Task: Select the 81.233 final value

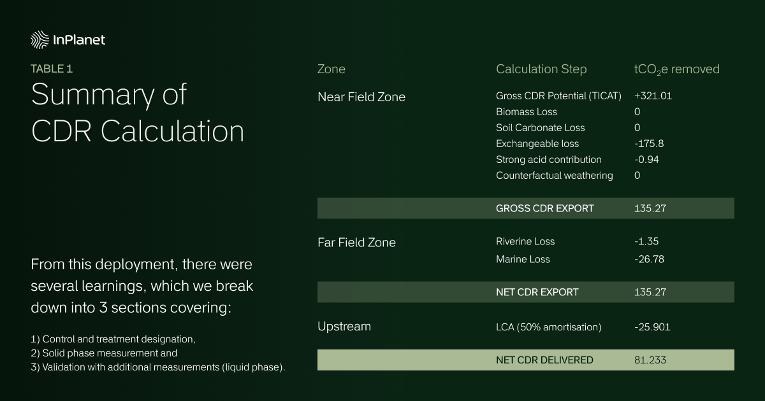Action: pyautogui.click(x=650, y=360)
